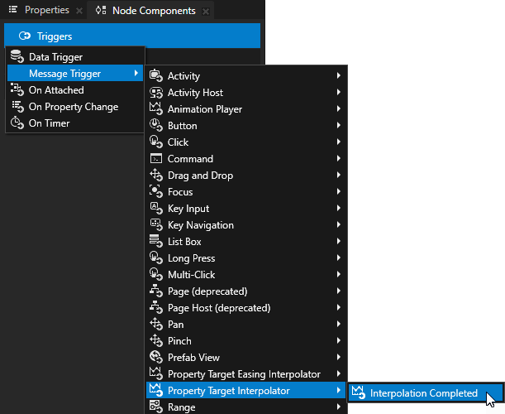This screenshot has width=505, height=414.
Task: Click the Drag and Drop icon
Action: point(155,176)
